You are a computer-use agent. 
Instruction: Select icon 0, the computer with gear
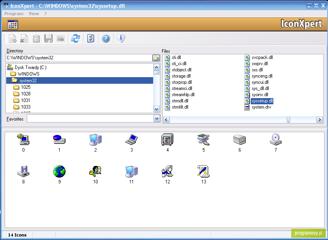(23, 140)
